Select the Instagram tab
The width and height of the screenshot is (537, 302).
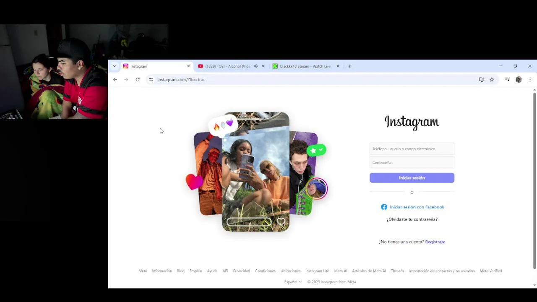pos(156,66)
